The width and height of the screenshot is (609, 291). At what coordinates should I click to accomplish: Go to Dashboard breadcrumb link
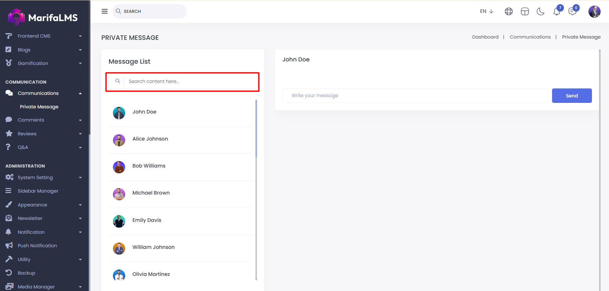click(x=485, y=37)
